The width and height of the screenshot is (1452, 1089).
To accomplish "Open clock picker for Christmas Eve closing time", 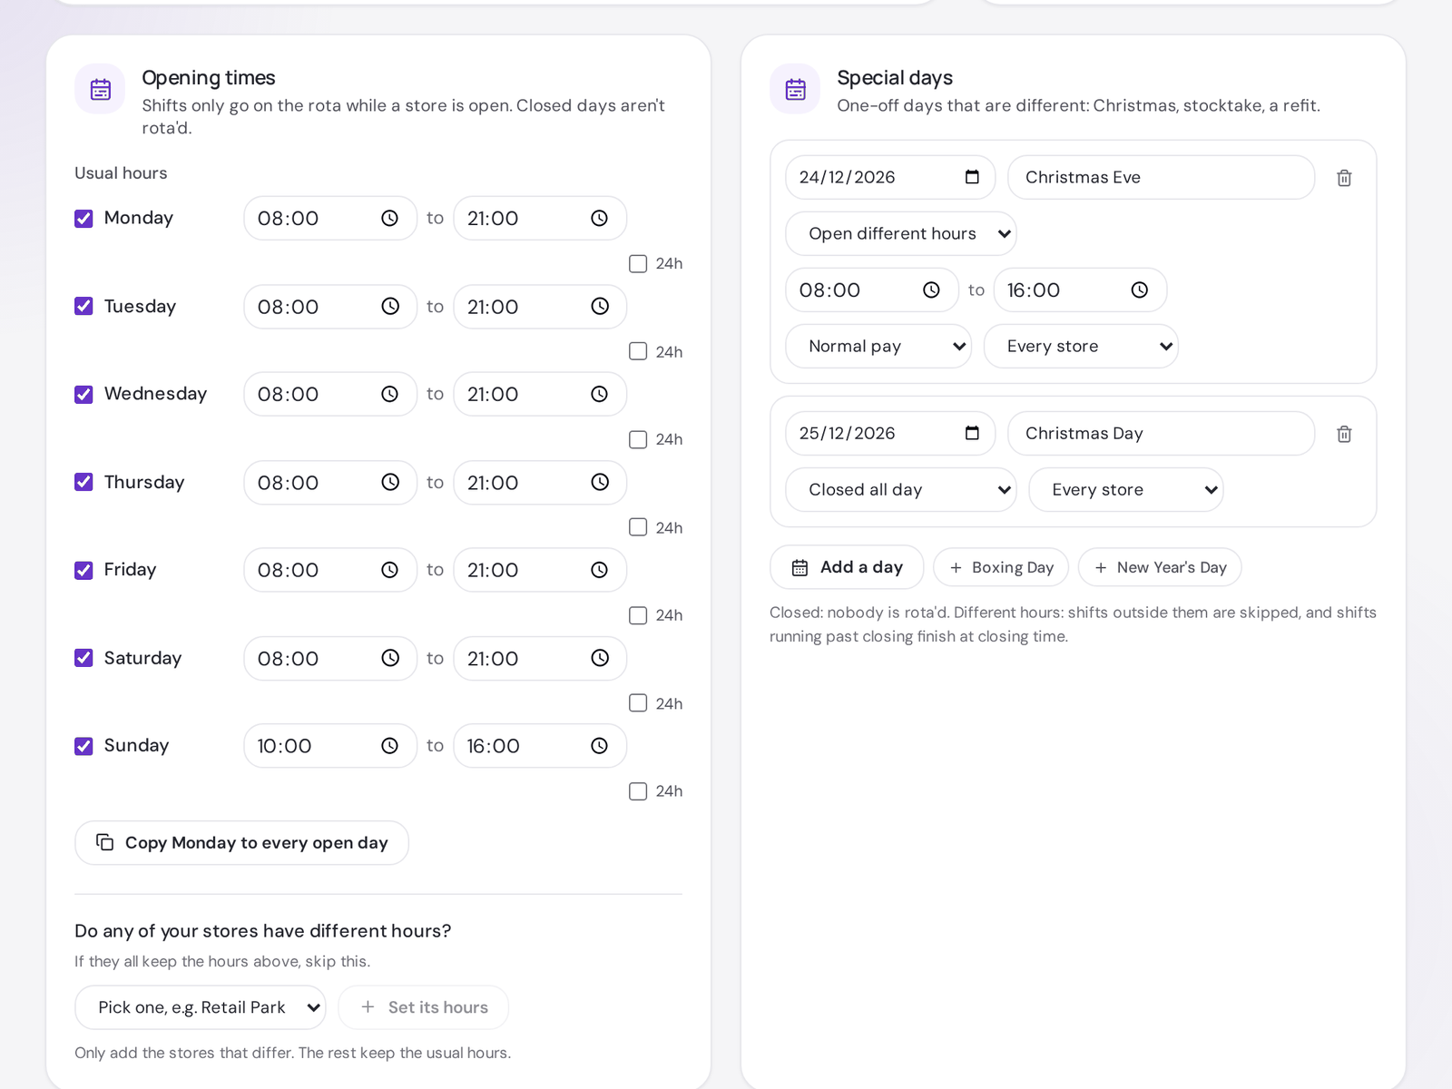I will tap(1139, 290).
